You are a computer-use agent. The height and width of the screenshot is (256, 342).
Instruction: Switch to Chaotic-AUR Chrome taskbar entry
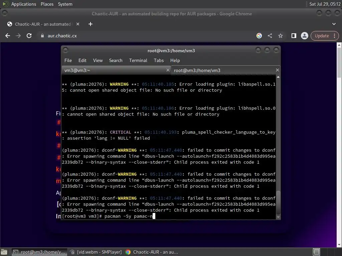(x=152, y=252)
